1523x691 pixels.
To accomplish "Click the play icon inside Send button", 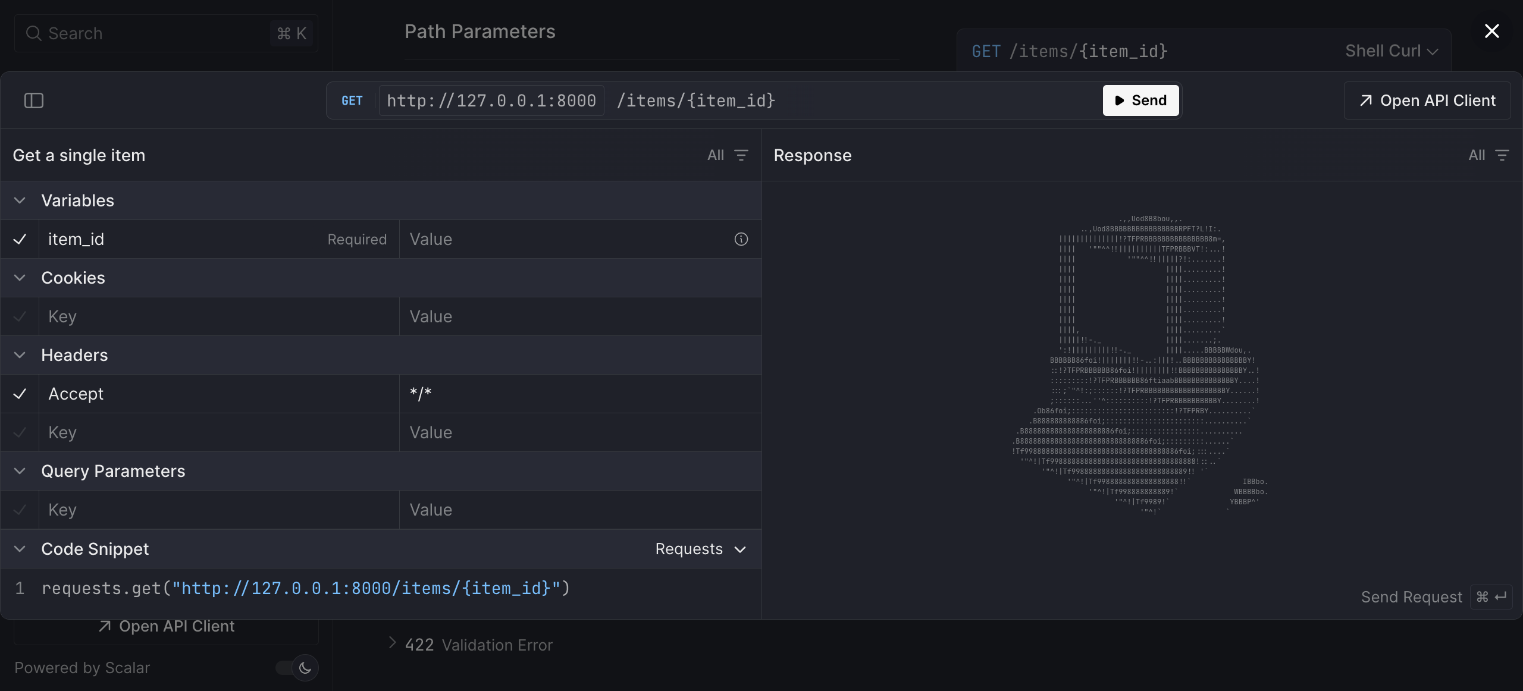I will point(1119,100).
